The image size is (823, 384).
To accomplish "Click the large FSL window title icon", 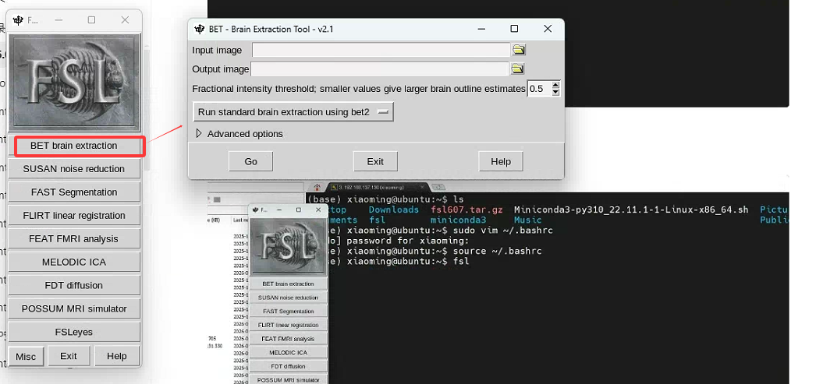I will [x=19, y=20].
